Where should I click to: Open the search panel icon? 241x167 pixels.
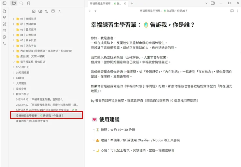(x=21, y=3)
